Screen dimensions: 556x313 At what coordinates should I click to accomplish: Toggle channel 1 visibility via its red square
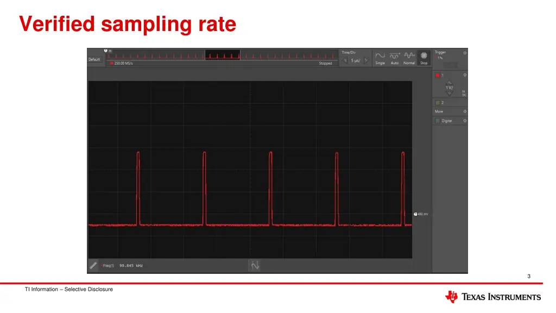click(x=437, y=74)
